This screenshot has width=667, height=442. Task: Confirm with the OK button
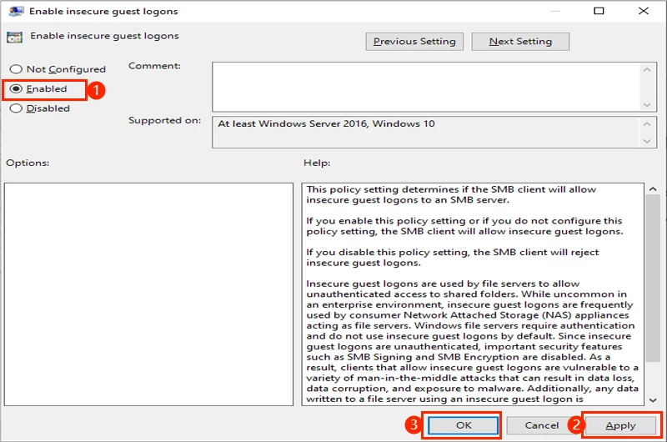click(464, 425)
